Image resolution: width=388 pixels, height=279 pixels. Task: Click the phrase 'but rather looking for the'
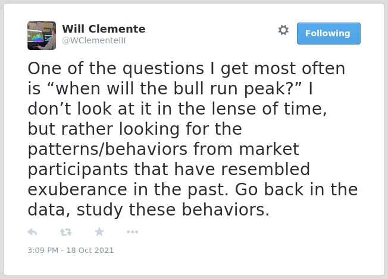click(x=135, y=129)
